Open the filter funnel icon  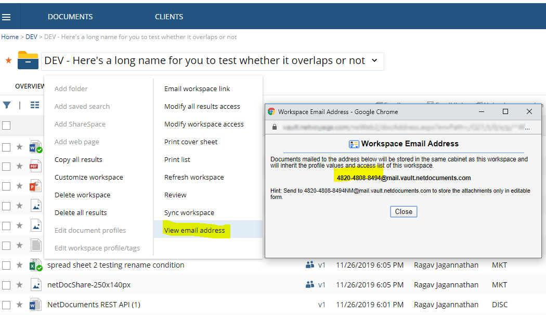(7, 105)
